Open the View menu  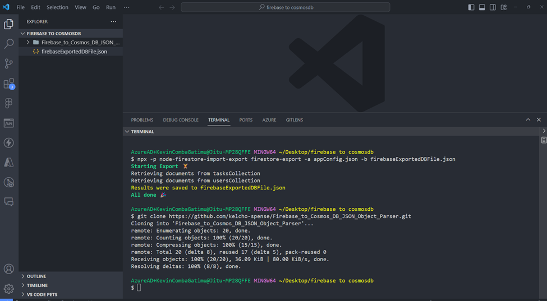point(81,7)
